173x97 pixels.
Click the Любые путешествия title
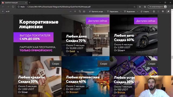pos(83,77)
